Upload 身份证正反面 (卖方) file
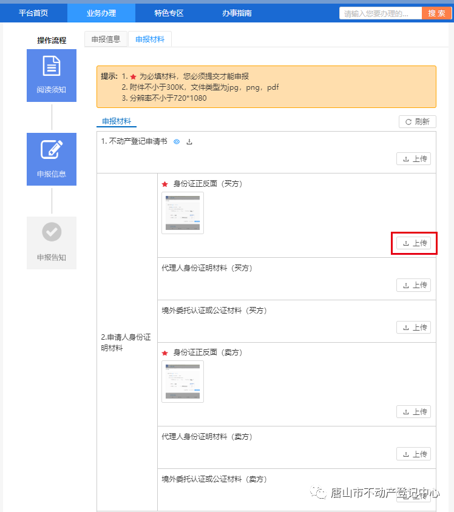 [x=414, y=412]
